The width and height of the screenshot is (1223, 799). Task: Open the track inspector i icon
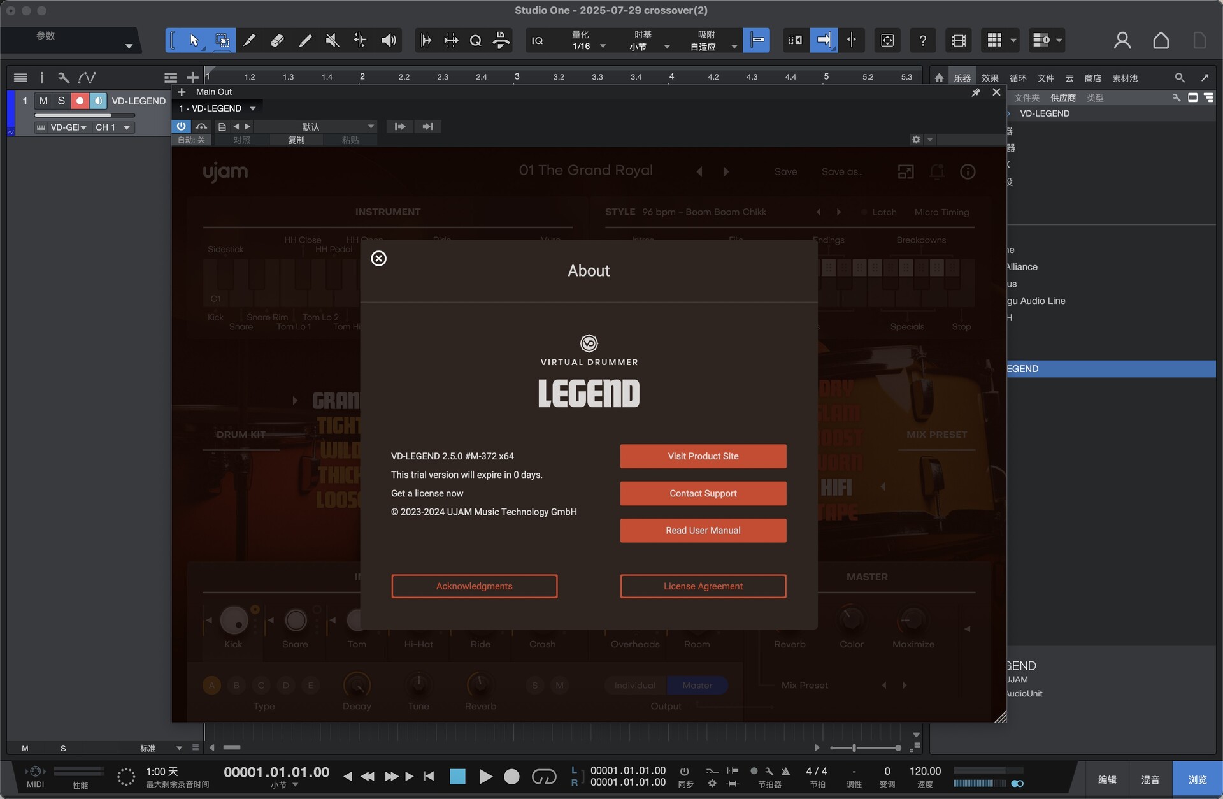coord(42,78)
